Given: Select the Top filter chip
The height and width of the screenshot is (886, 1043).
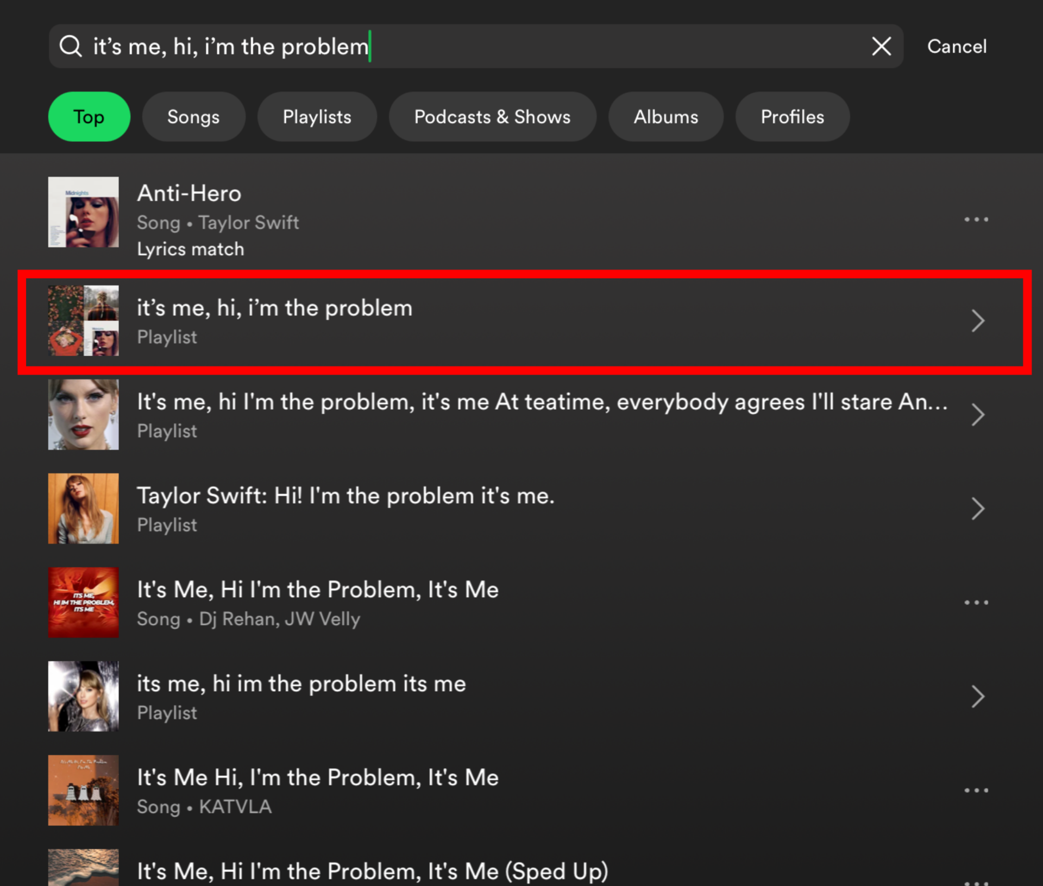Looking at the screenshot, I should [89, 117].
